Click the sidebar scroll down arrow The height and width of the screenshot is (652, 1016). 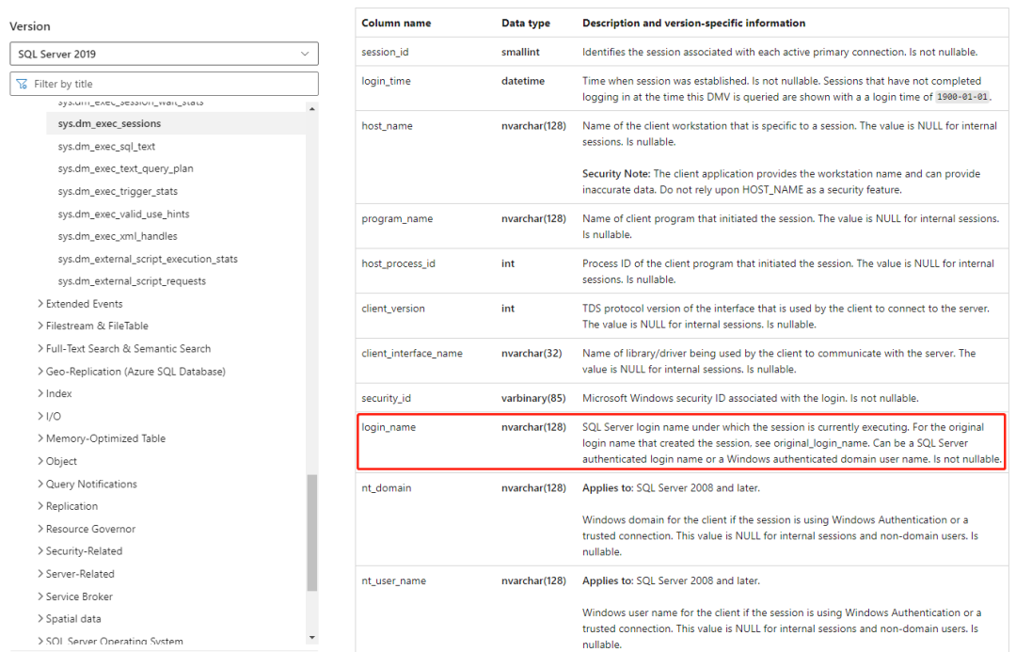click(x=312, y=638)
